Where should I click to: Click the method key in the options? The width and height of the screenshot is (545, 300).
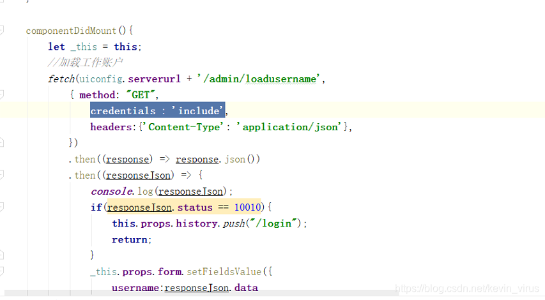tap(97, 95)
